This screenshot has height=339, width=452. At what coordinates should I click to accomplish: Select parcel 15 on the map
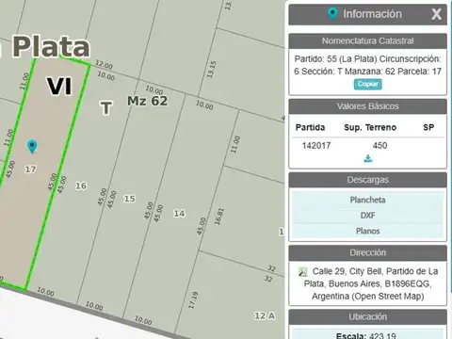129,199
